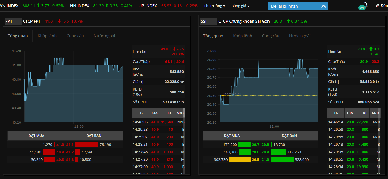Open the 'Cung cầu' tab in FPT panel
The width and height of the screenshot is (388, 179).
tap(75, 36)
